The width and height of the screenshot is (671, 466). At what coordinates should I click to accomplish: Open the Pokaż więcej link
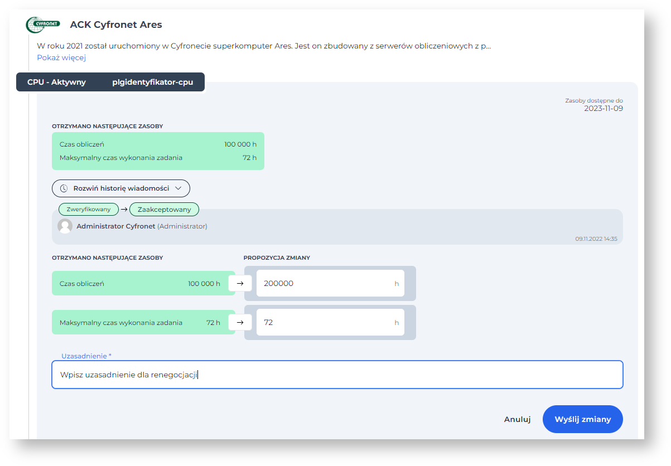point(61,57)
